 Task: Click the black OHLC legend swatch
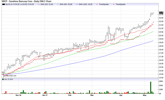[x=3, y=4]
